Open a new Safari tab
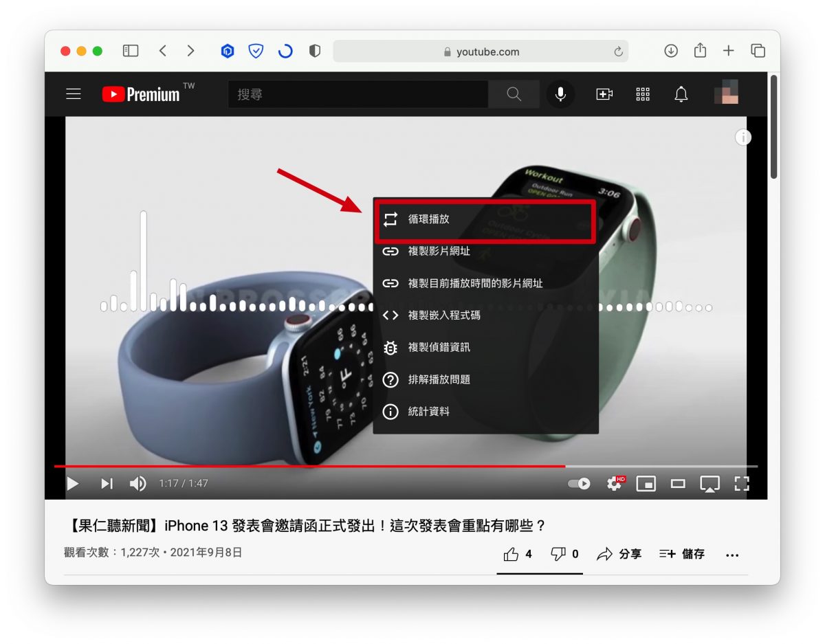This screenshot has height=644, width=825. 729,51
